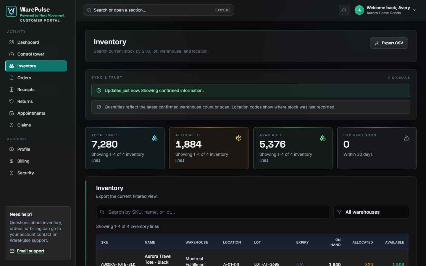Viewport: 426px width, 266px height.
Task: Click the Dashboard grid icon
Action: coord(12,42)
